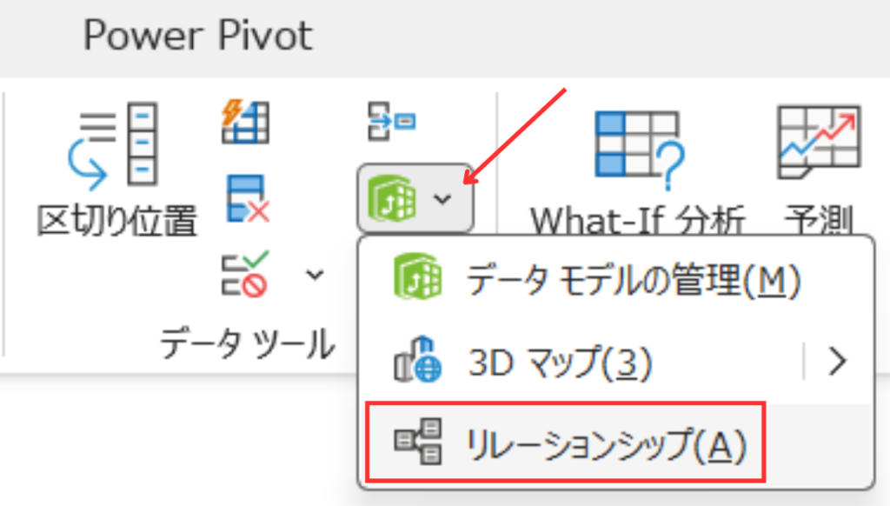Viewport: 890px width, 506px height.
Task: Select データ モデルの管理(M) menu item
Action: tap(616, 279)
